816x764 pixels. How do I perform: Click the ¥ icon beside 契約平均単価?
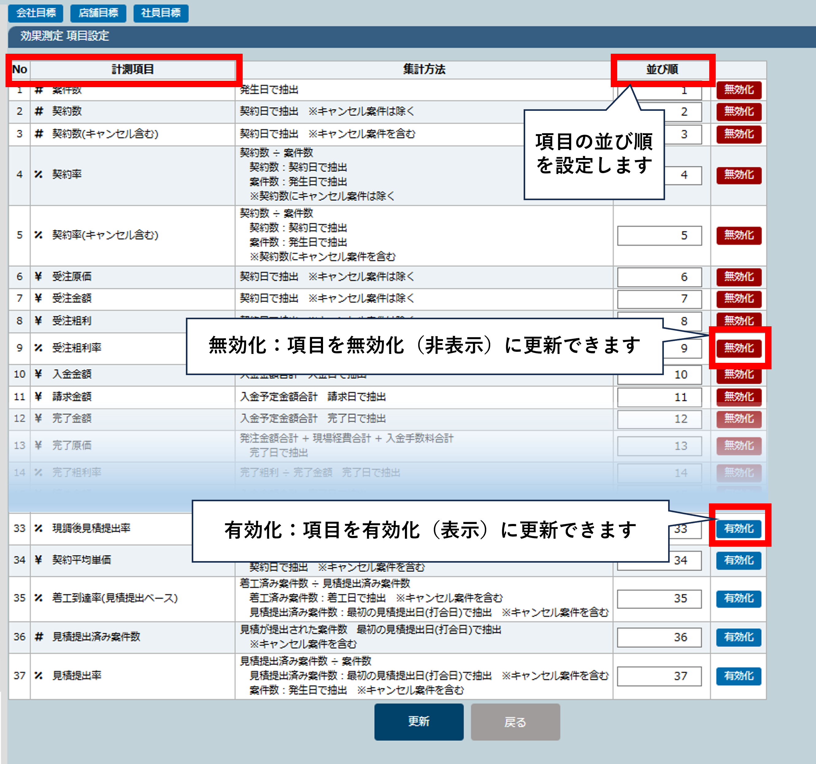39,560
